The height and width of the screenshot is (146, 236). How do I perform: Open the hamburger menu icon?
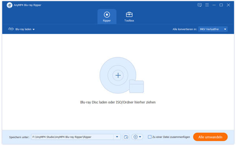coord(207,5)
